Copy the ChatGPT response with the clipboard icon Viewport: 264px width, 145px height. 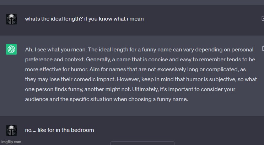coord(263,48)
